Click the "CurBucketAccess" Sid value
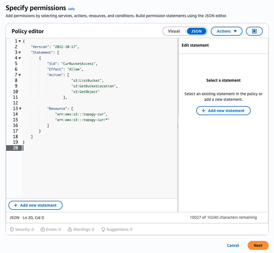The height and width of the screenshot is (253, 274). pos(78,64)
